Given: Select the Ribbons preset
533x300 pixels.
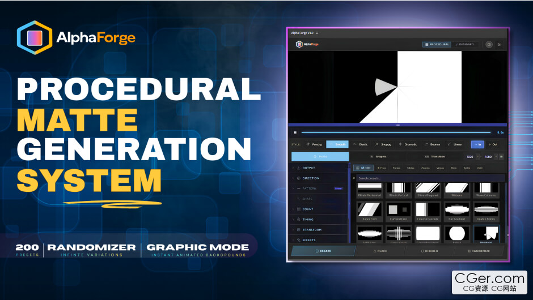Looking at the screenshot, I should coord(457,190).
